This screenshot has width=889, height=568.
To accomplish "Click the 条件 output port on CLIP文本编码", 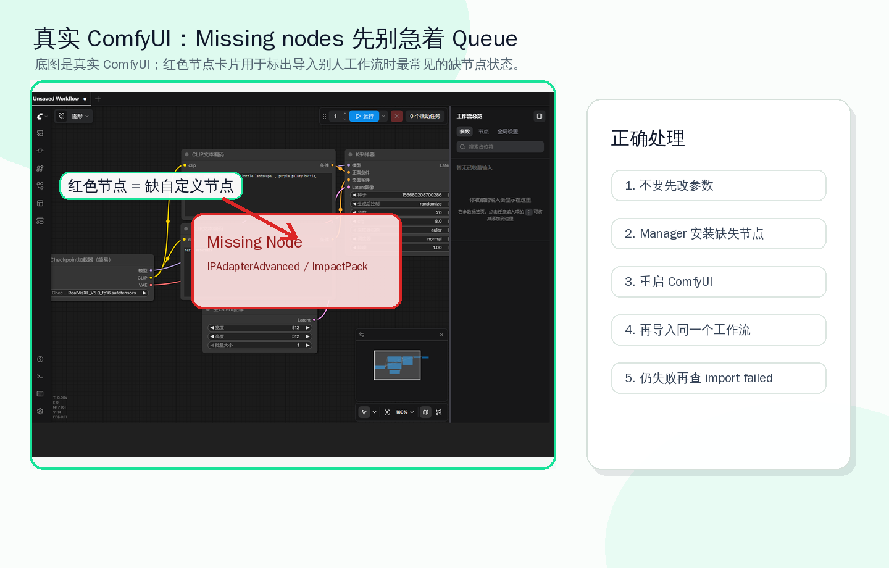I will (332, 165).
